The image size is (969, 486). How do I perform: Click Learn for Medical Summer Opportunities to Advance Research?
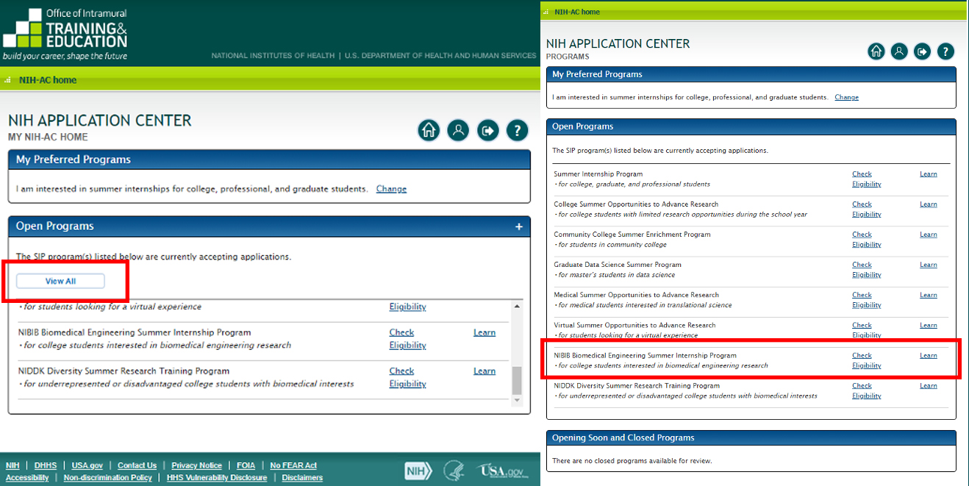point(929,295)
